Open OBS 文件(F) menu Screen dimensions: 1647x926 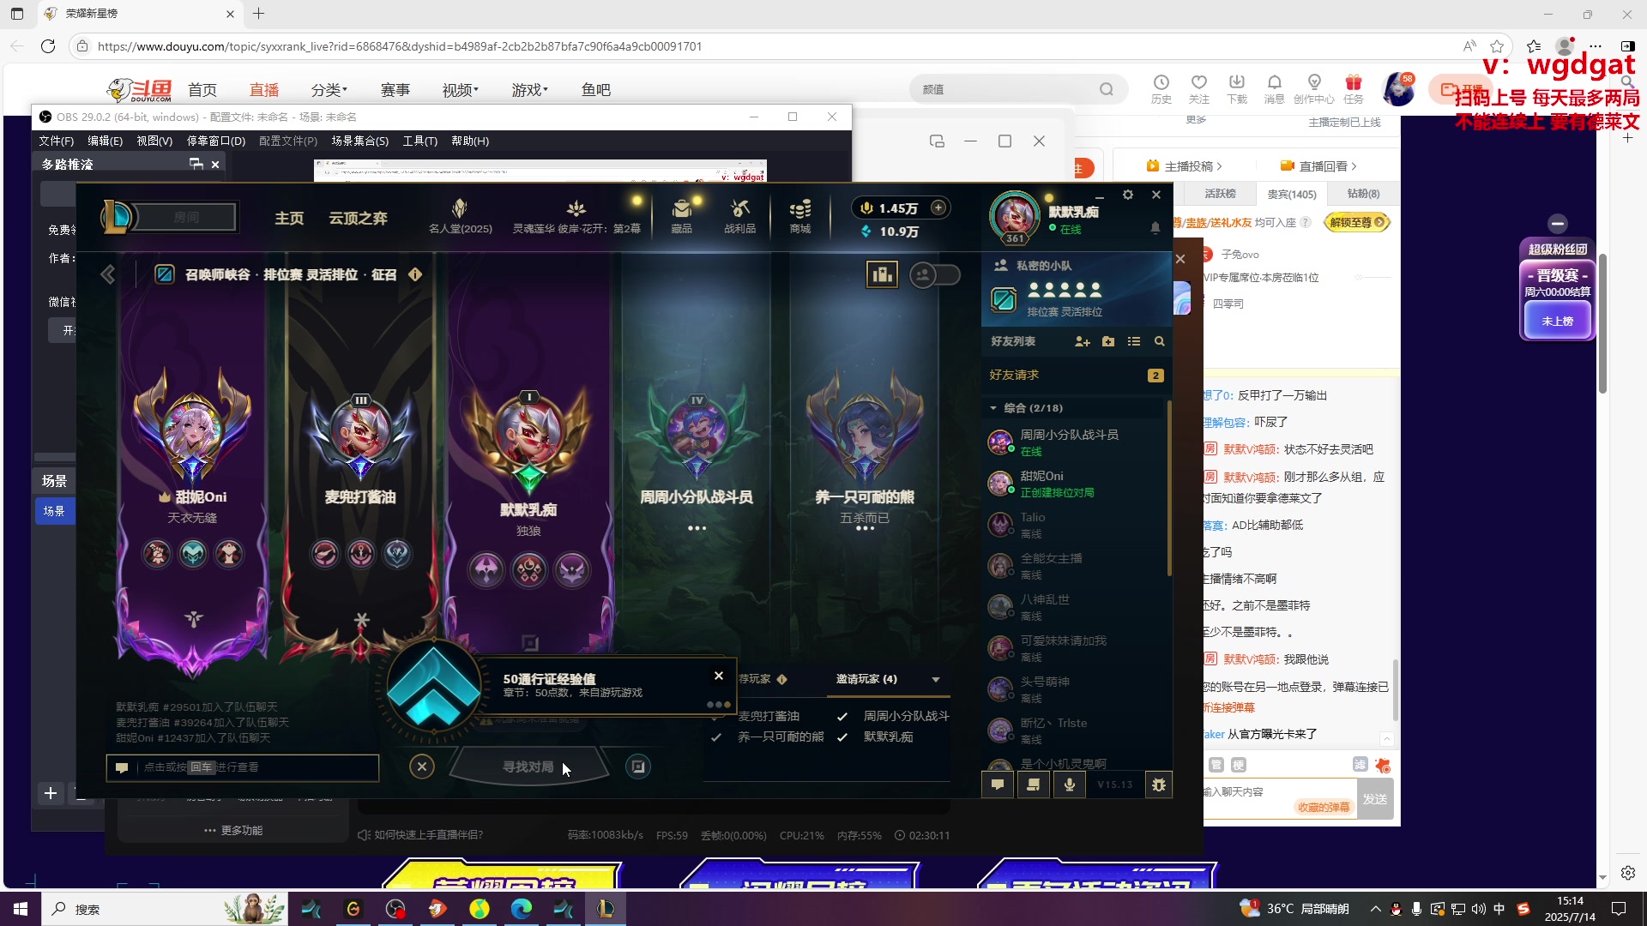click(x=56, y=141)
